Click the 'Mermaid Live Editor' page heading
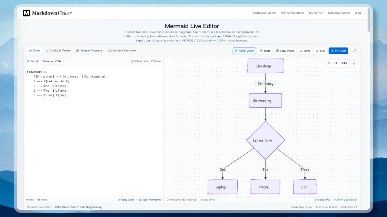The image size is (387, 217). [192, 26]
